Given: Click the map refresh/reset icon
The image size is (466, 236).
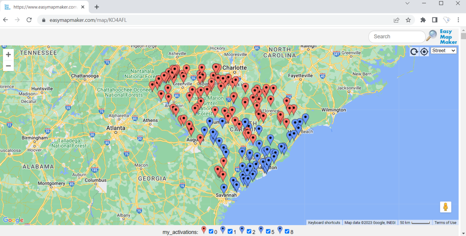Looking at the screenshot, I should [414, 52].
